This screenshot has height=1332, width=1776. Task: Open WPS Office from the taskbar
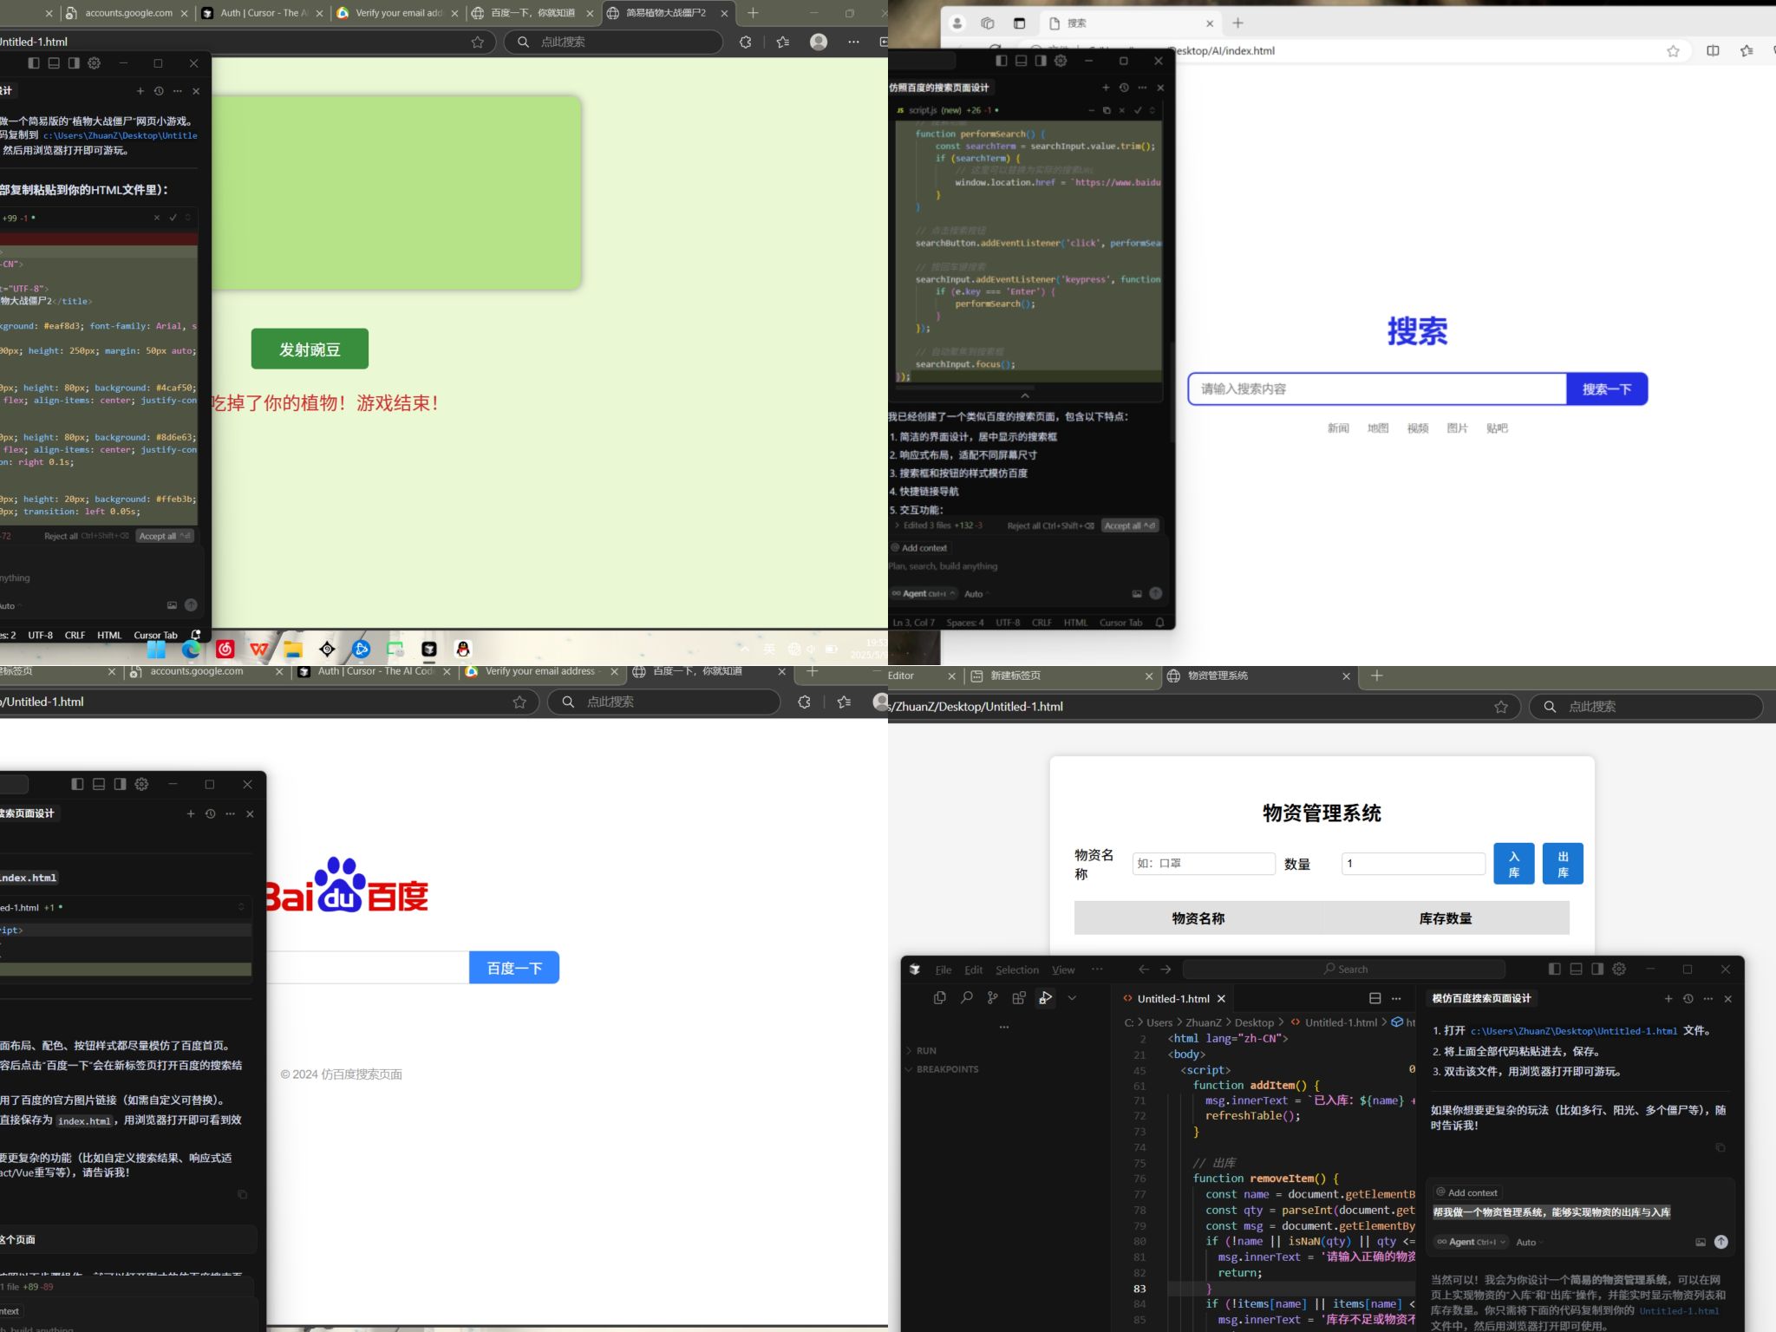(x=259, y=649)
